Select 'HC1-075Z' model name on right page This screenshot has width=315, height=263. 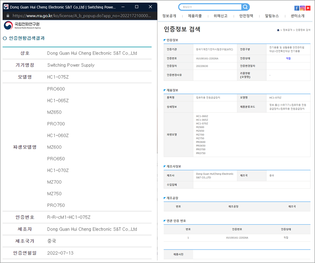pyautogui.click(x=275, y=97)
